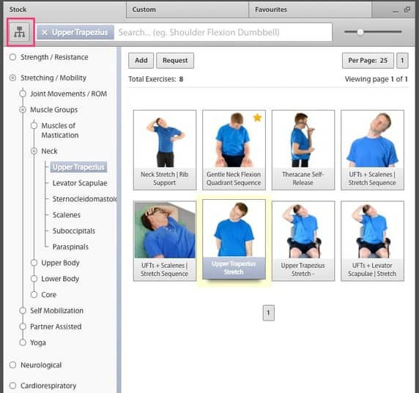Adjust the thumbnail size slider

click(360, 32)
